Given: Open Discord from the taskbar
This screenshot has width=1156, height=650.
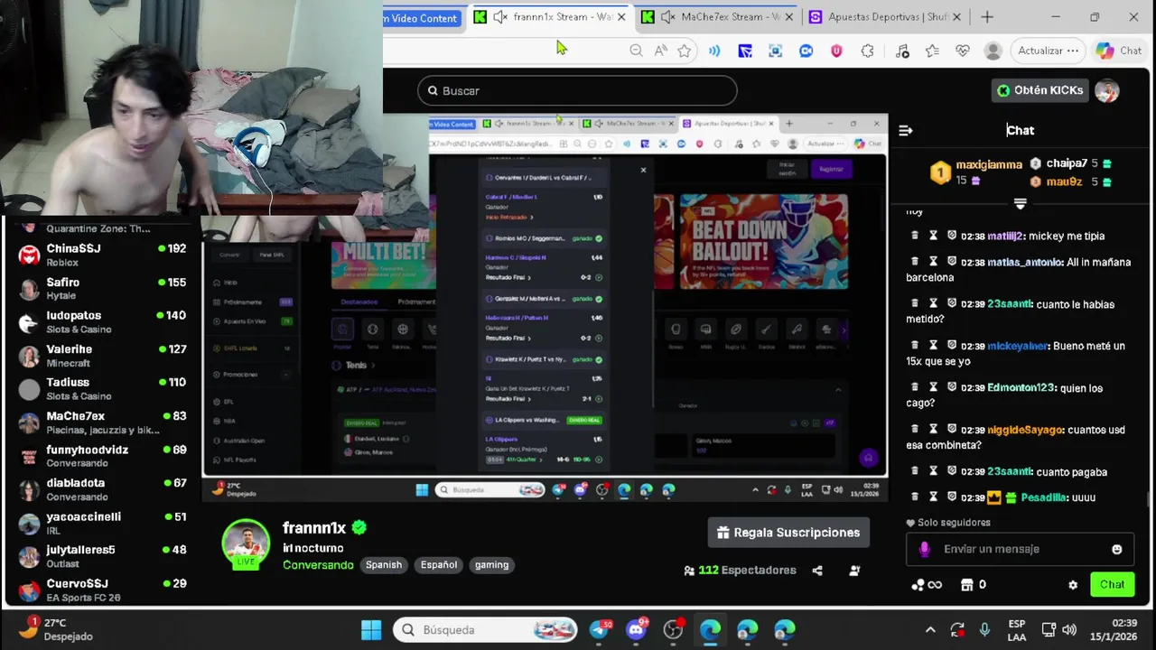Looking at the screenshot, I should [x=637, y=629].
